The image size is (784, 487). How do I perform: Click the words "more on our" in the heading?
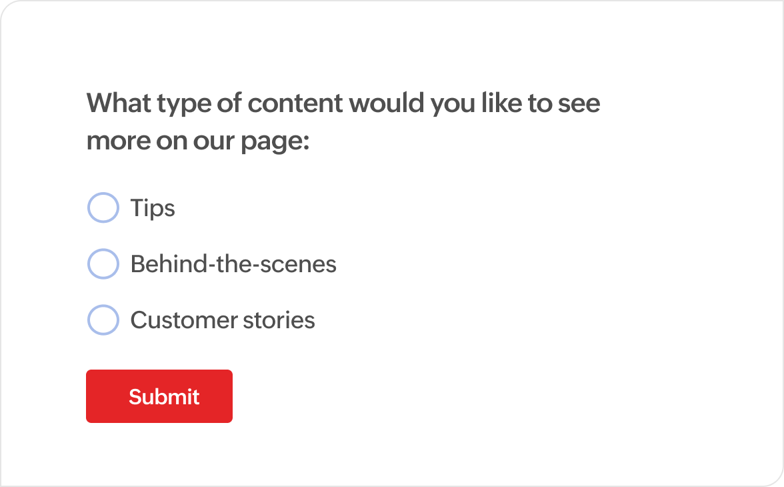pos(161,141)
